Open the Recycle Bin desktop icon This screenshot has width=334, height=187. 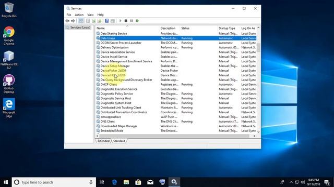click(9, 10)
